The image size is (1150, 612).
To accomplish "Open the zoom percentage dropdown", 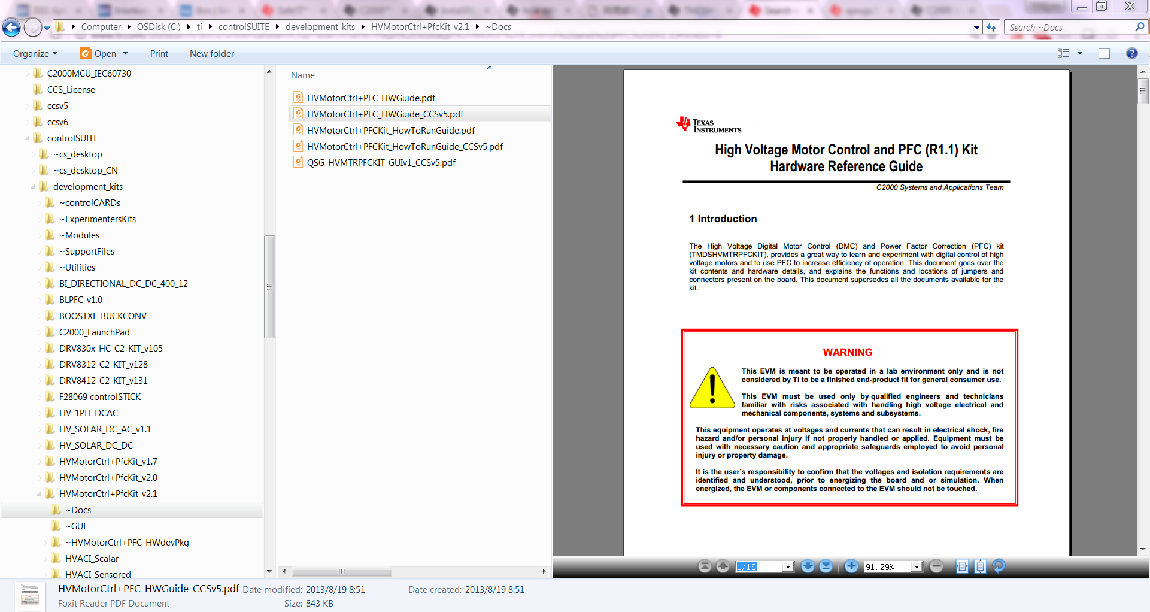I will 916,566.
